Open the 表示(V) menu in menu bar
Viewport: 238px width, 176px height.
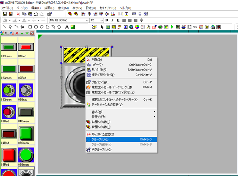[77, 8]
